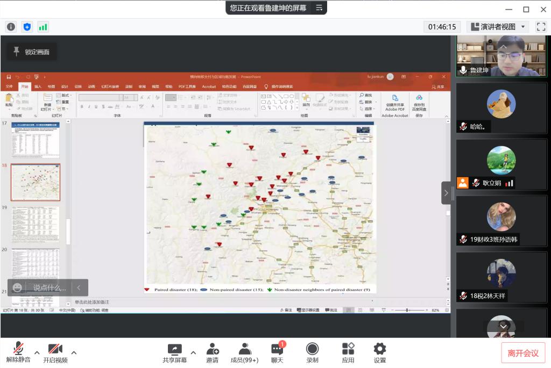Open the Members (成员) list
This screenshot has height=368, width=551.
tap(245, 352)
